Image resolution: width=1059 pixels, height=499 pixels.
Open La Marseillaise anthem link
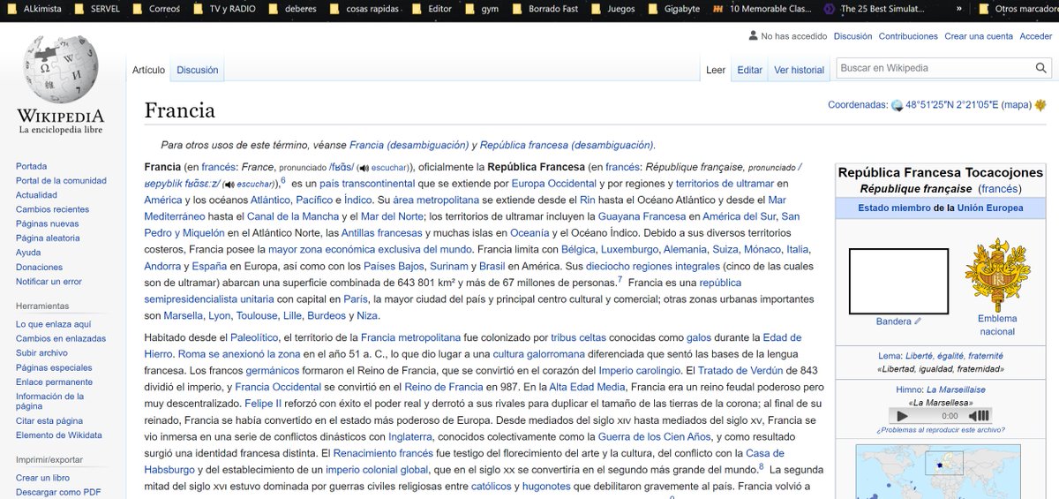956,389
